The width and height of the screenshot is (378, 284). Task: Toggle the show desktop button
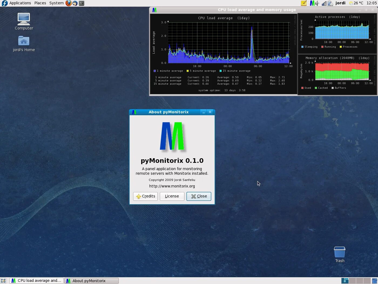pyautogui.click(x=3, y=281)
